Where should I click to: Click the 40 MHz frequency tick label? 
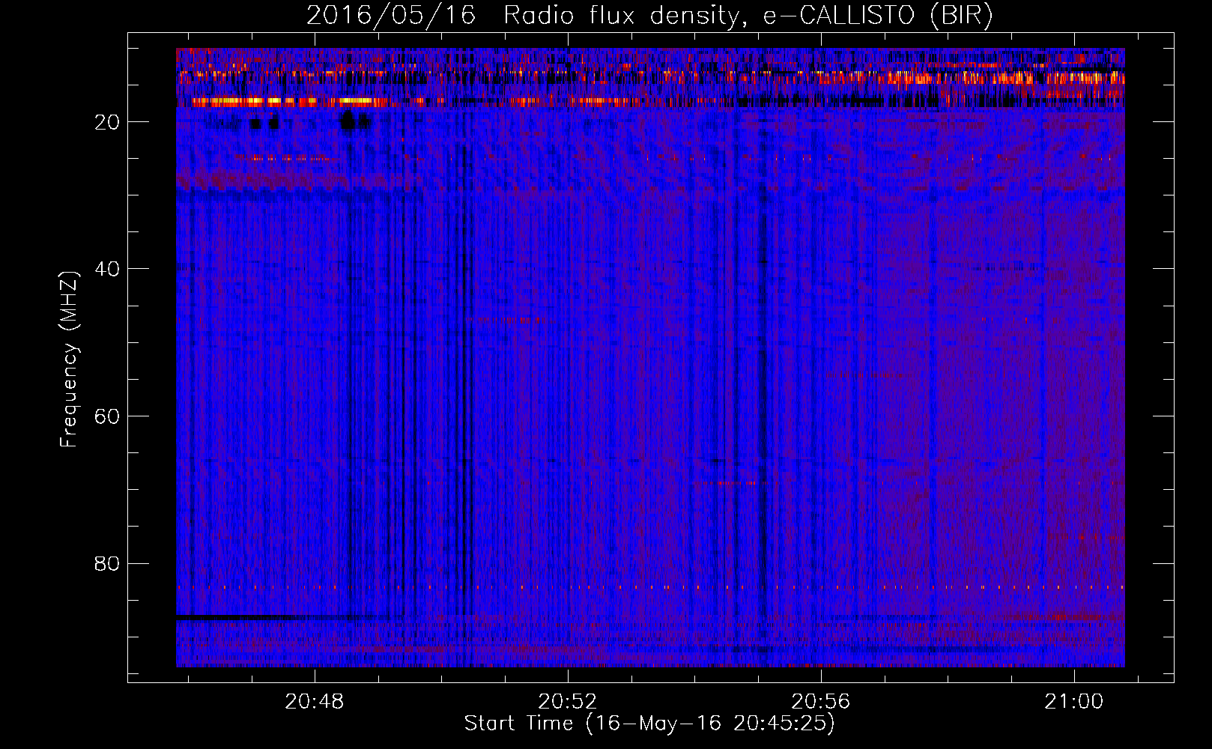(x=108, y=270)
